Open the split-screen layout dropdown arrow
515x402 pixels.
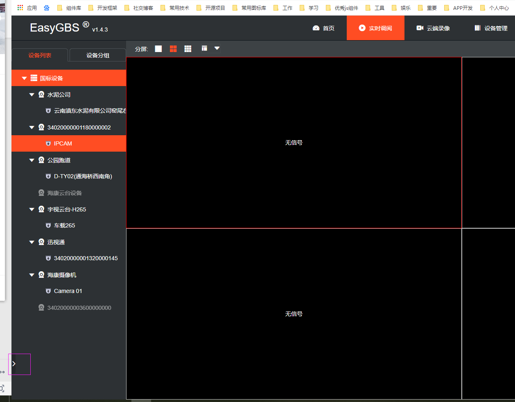tap(217, 48)
